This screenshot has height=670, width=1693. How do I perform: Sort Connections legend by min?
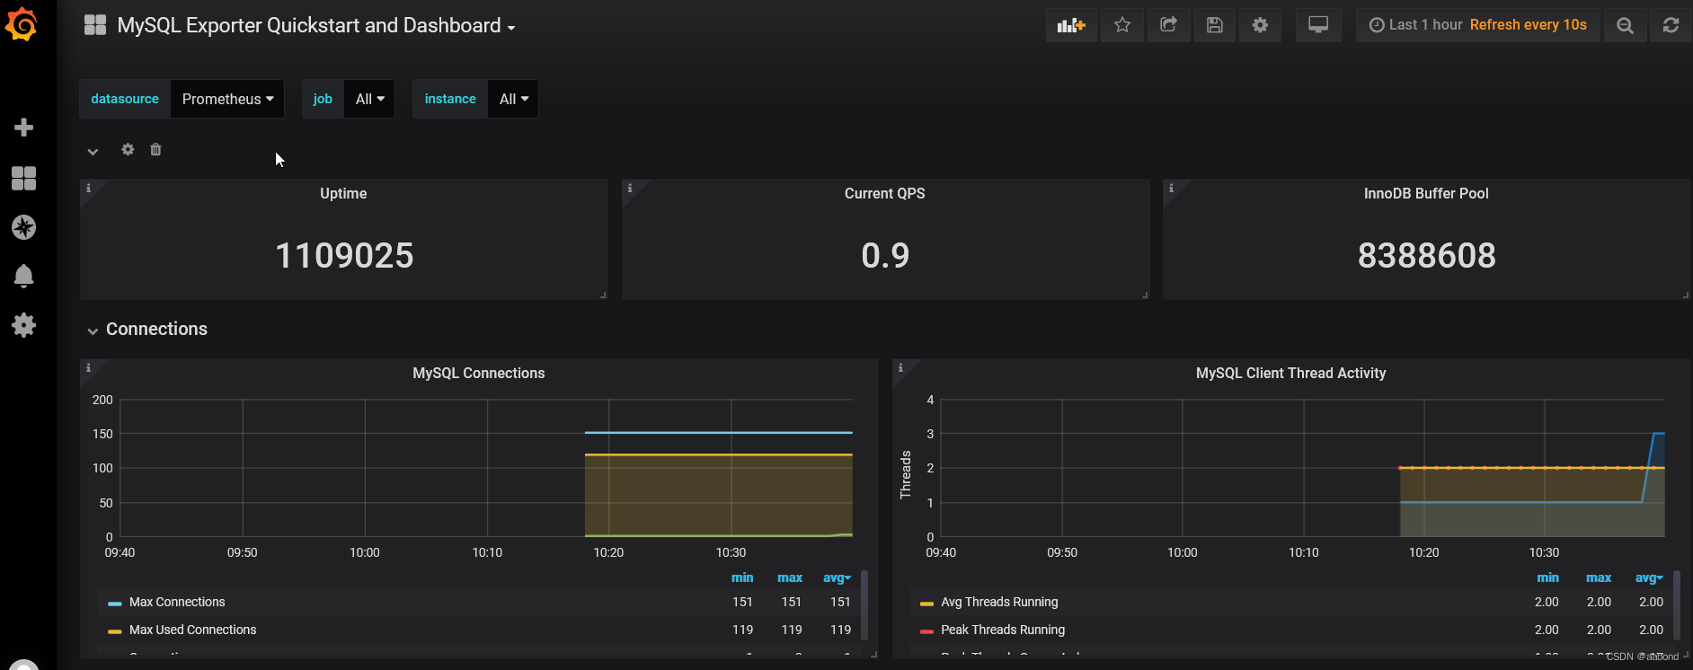[742, 577]
